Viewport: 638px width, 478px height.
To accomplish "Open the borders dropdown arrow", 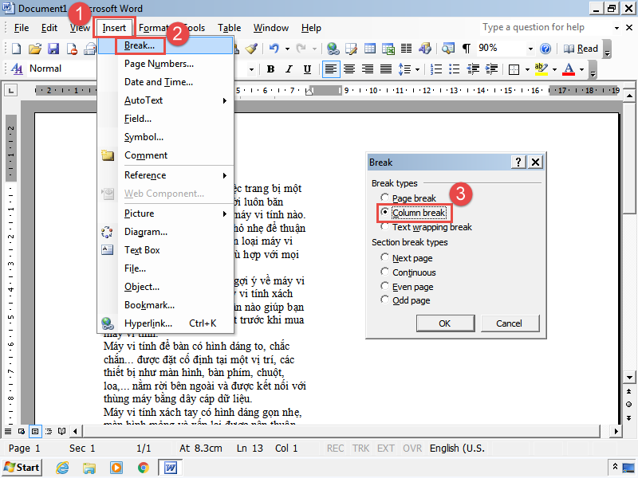I will 527,69.
